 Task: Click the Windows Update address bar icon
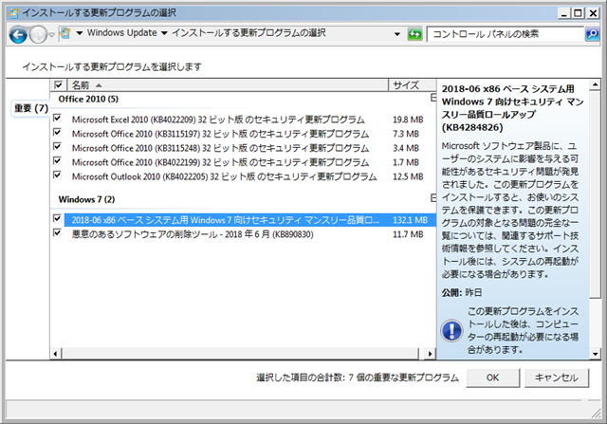pos(65,33)
